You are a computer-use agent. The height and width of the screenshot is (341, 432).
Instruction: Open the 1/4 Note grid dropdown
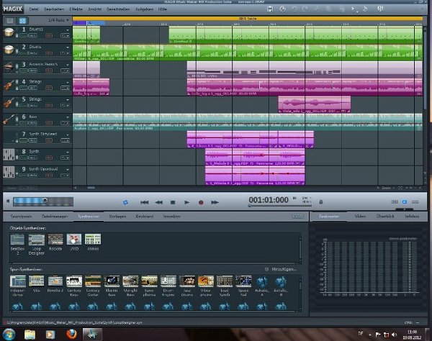point(58,20)
